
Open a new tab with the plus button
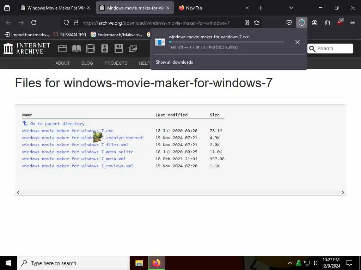(x=261, y=8)
